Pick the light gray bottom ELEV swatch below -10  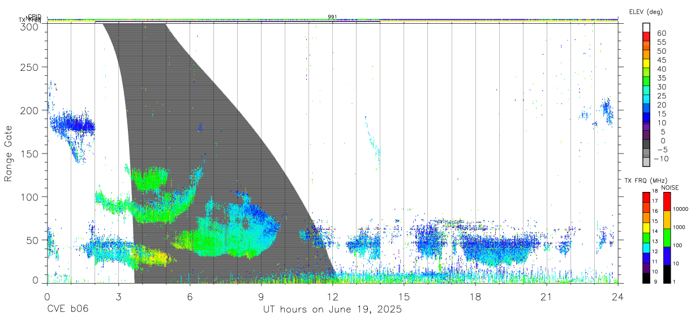coord(647,163)
